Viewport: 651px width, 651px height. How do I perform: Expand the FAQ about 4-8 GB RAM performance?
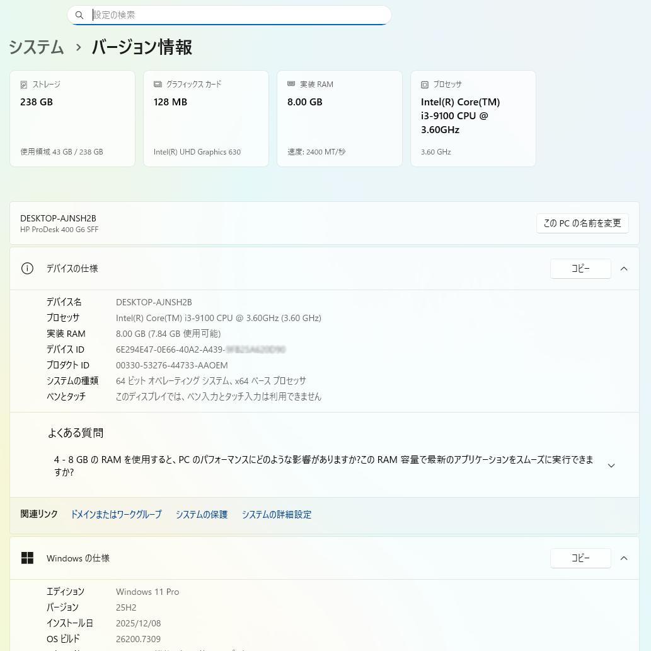pyautogui.click(x=611, y=465)
